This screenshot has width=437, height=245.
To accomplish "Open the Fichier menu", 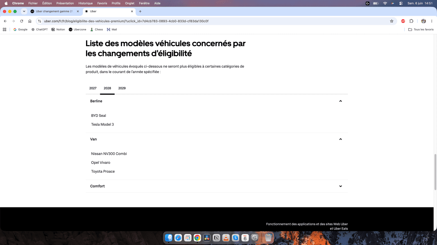I will pos(33,3).
